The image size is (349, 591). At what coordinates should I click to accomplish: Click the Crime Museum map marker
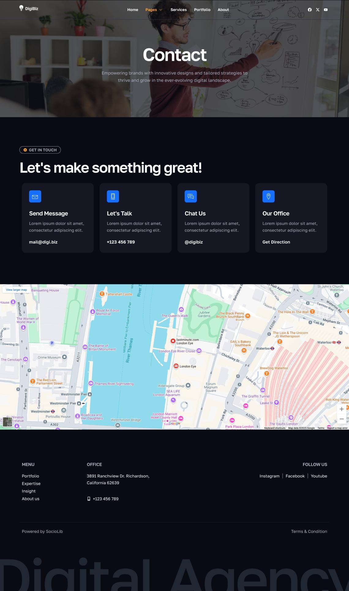click(65, 357)
